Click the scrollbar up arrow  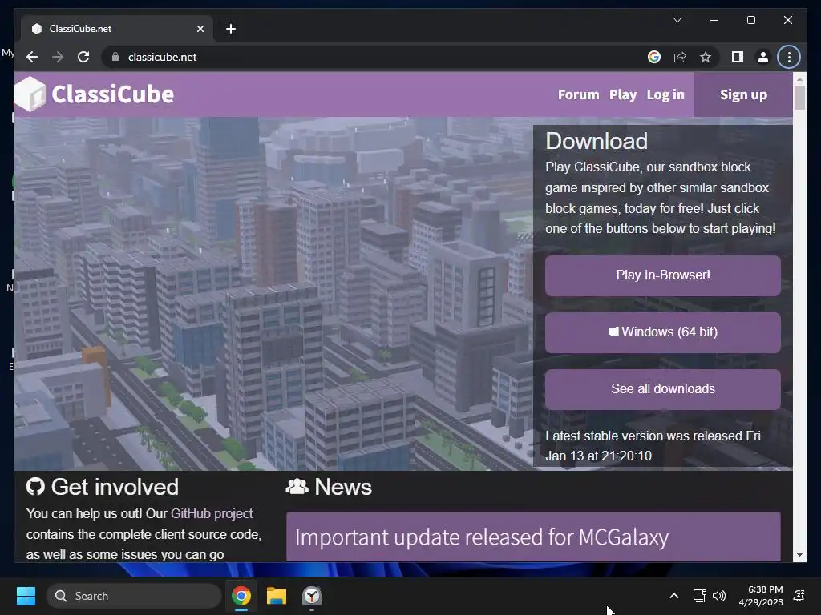[799, 79]
